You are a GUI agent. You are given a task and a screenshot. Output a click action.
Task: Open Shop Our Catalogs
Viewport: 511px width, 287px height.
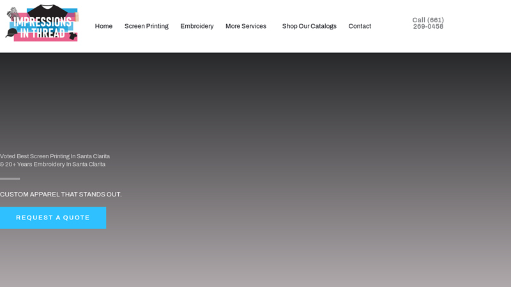309,26
